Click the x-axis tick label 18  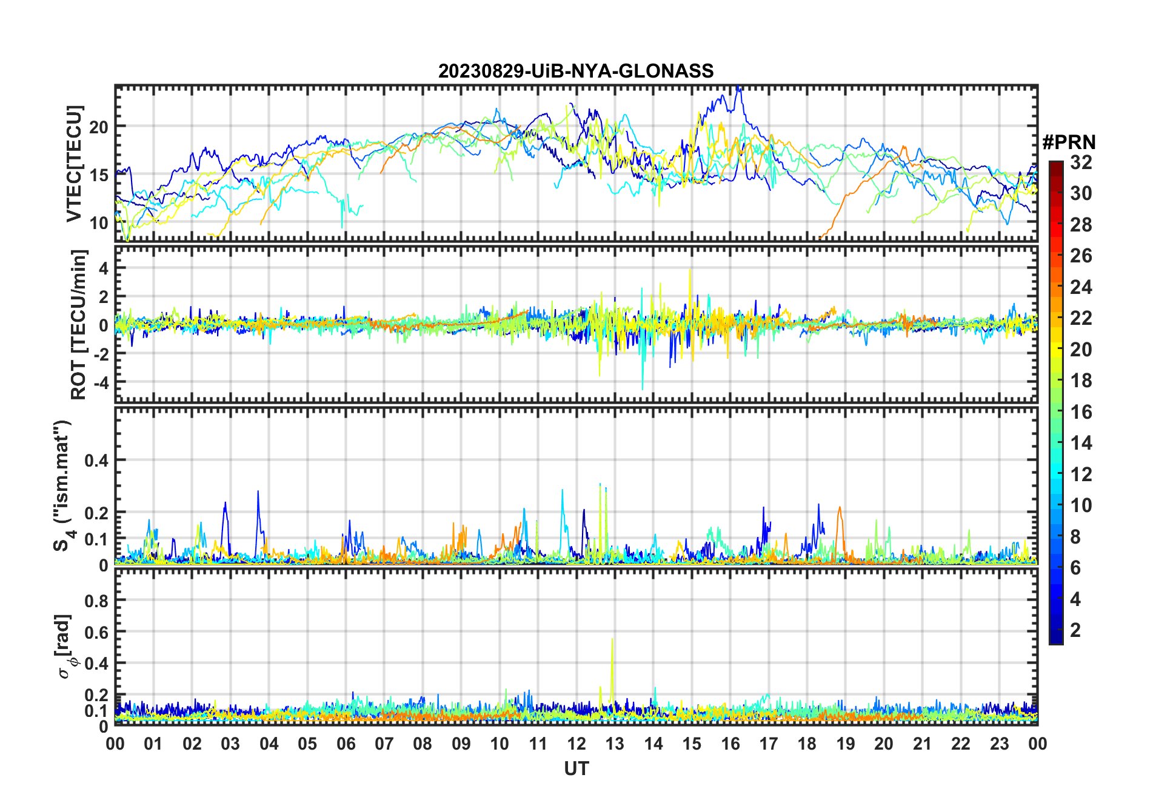[x=807, y=744]
